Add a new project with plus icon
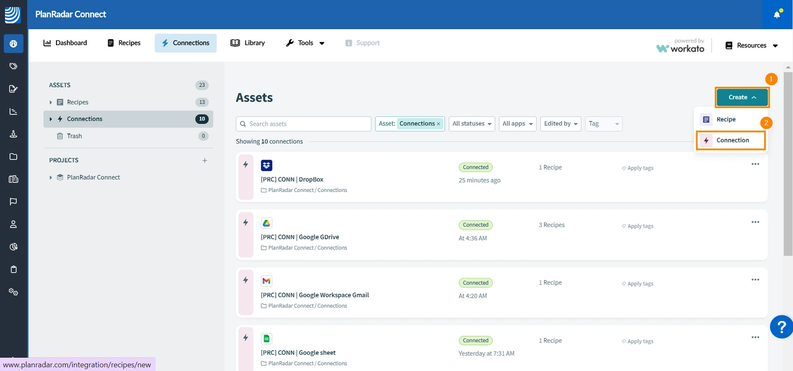This screenshot has height=371, width=793. pos(205,160)
